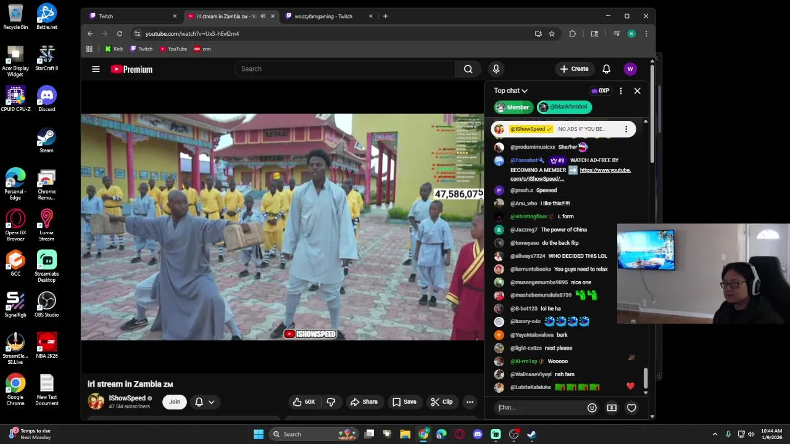Click inside the YouTube search field
The width and height of the screenshot is (790, 444).
click(x=345, y=69)
